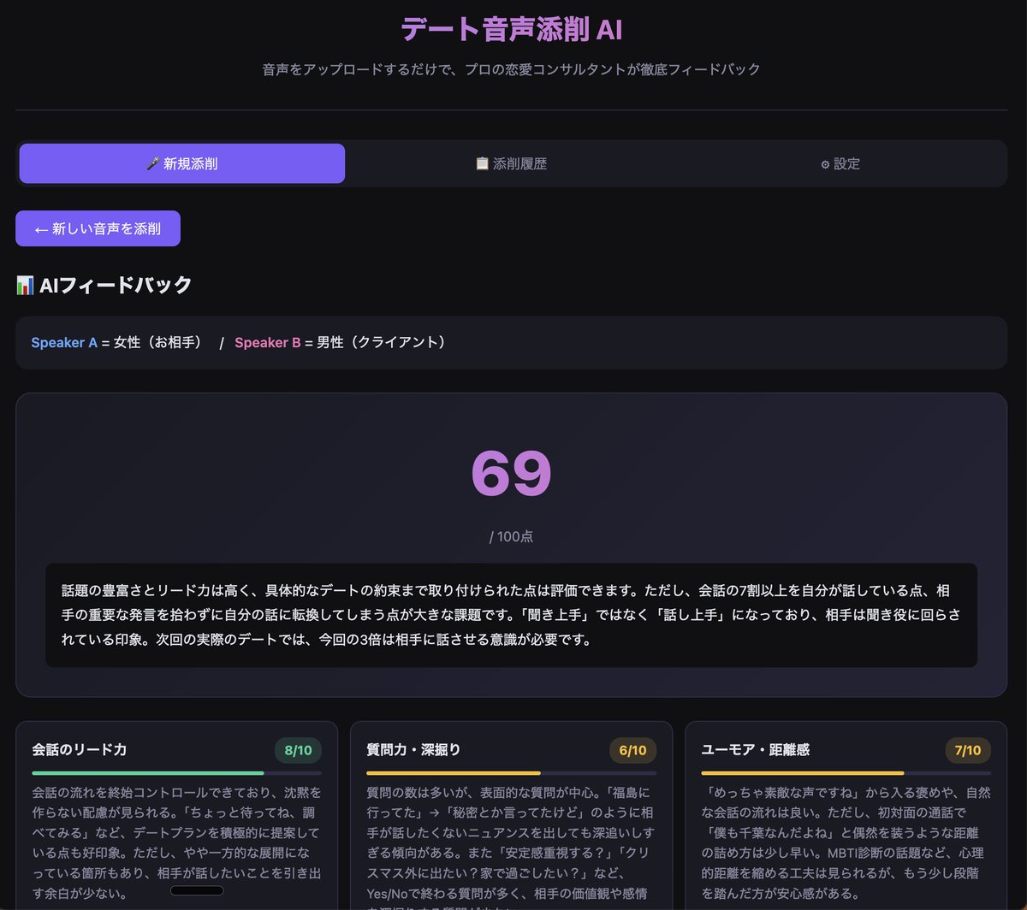
Task: Open the 新規添削 tab
Action: (181, 163)
